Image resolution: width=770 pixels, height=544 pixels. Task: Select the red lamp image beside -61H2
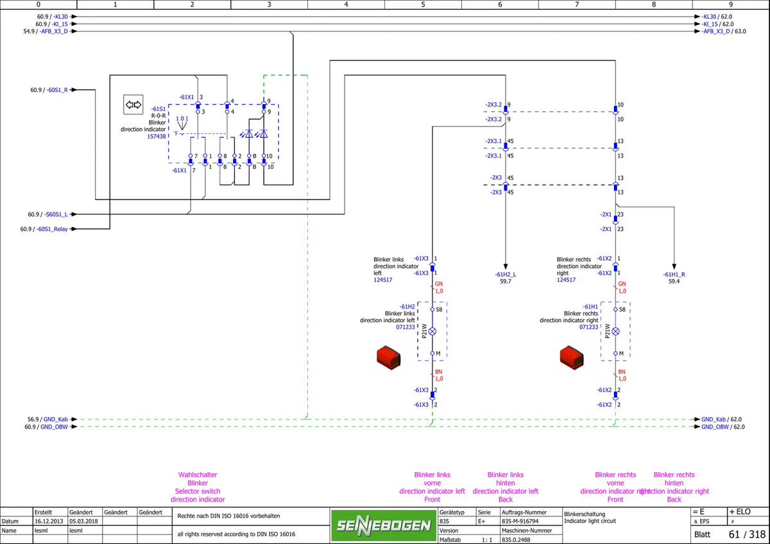pyautogui.click(x=388, y=357)
